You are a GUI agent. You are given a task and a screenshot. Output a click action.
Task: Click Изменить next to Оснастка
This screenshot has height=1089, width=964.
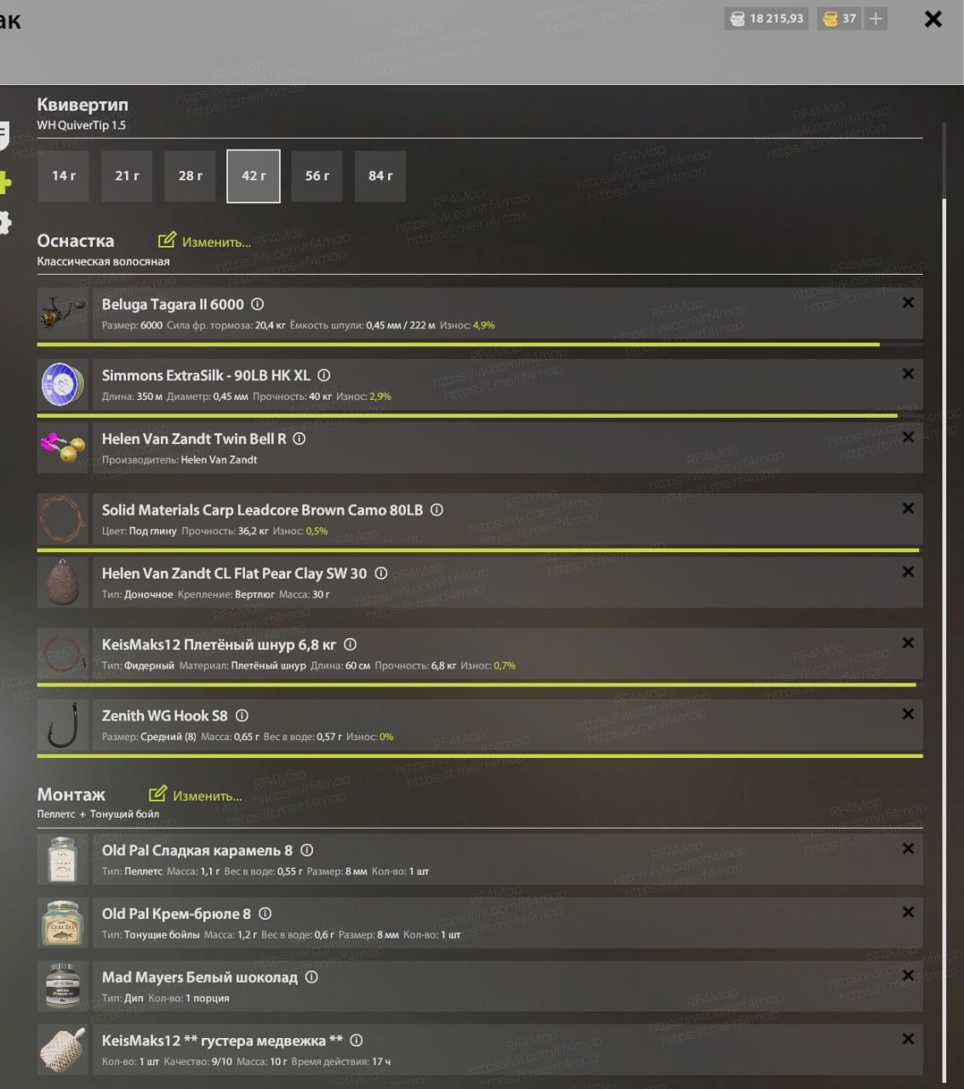coord(205,242)
